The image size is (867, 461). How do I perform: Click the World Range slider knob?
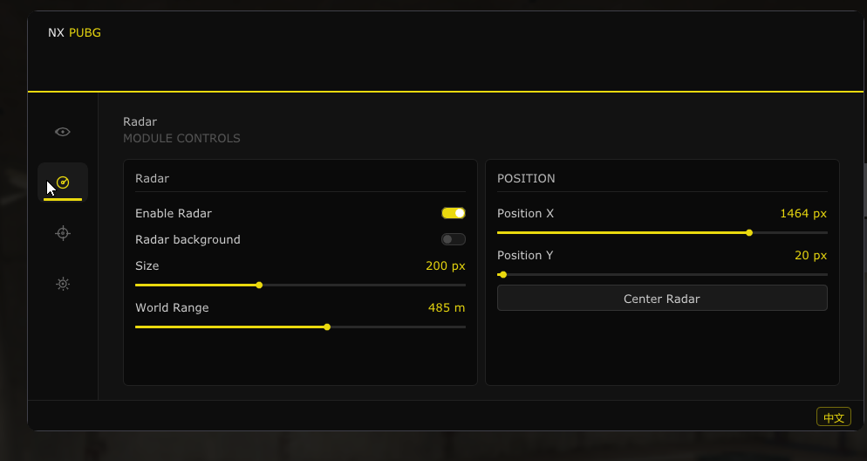(327, 327)
